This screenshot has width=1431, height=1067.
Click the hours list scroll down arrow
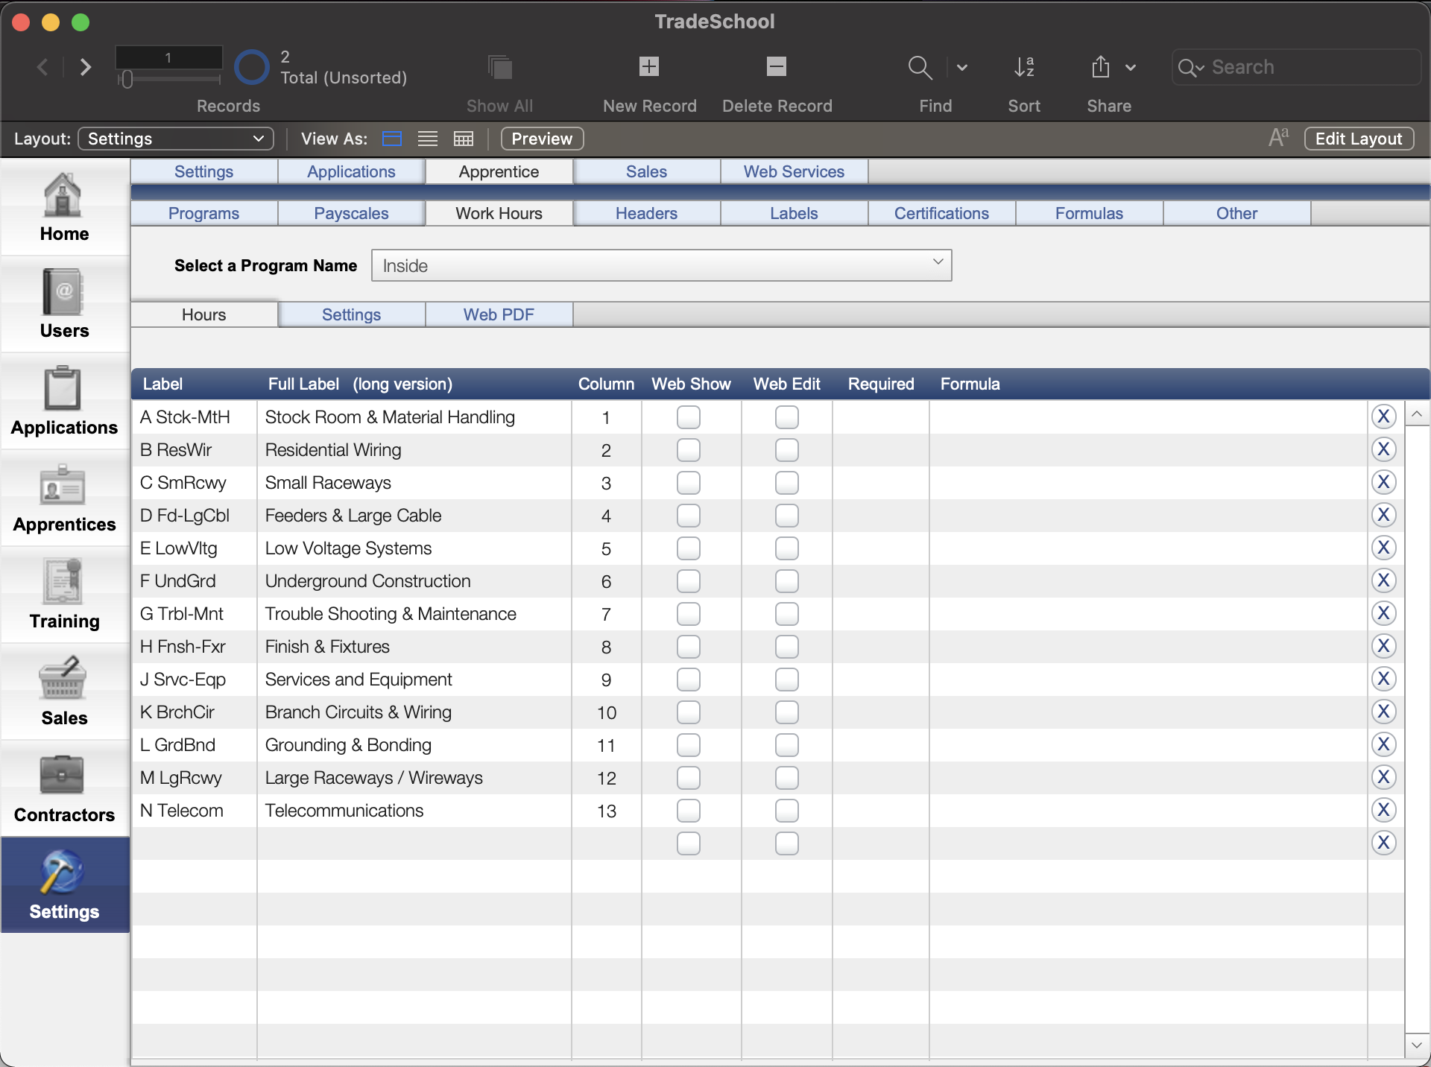pos(1417,1045)
